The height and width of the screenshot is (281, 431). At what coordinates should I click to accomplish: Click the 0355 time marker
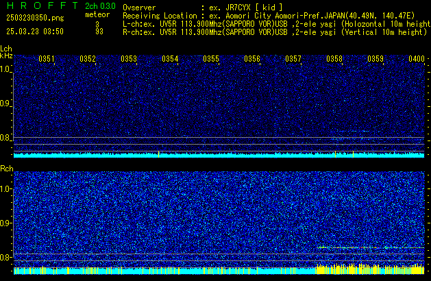coord(211,59)
